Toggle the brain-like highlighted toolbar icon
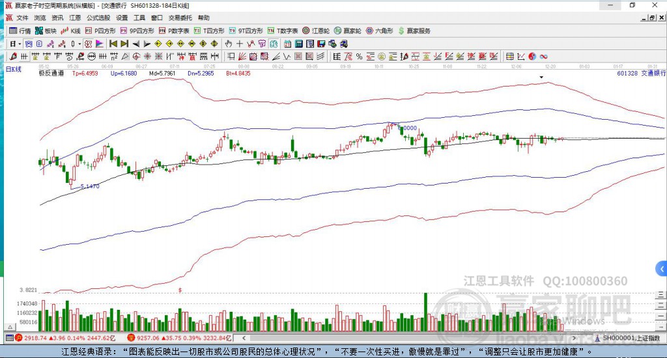Viewport: 667px width, 358px height. click(273, 44)
